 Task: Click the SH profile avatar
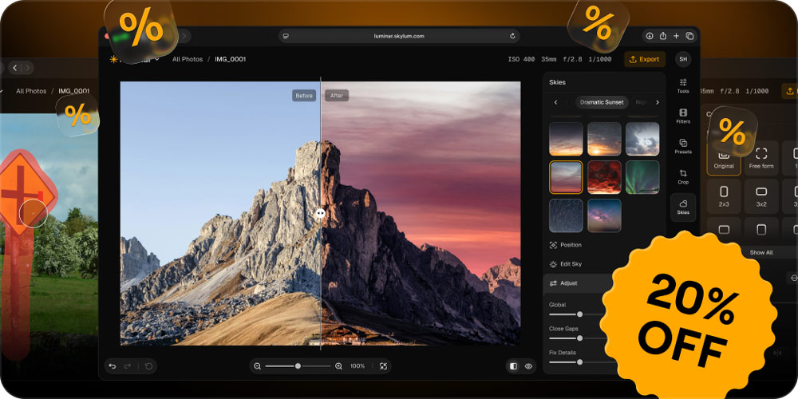coord(683,59)
